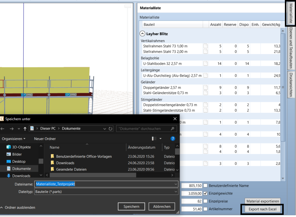Click the Gewicht/kg column header
This screenshot has height=217, width=296.
coord(271,25)
